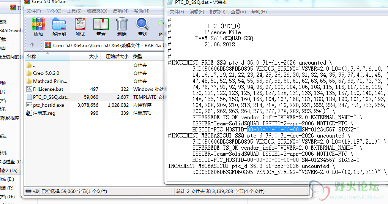The image size is (388, 204).
Task: Select drive (D:) in Explorer sidebar
Action: tap(9, 170)
